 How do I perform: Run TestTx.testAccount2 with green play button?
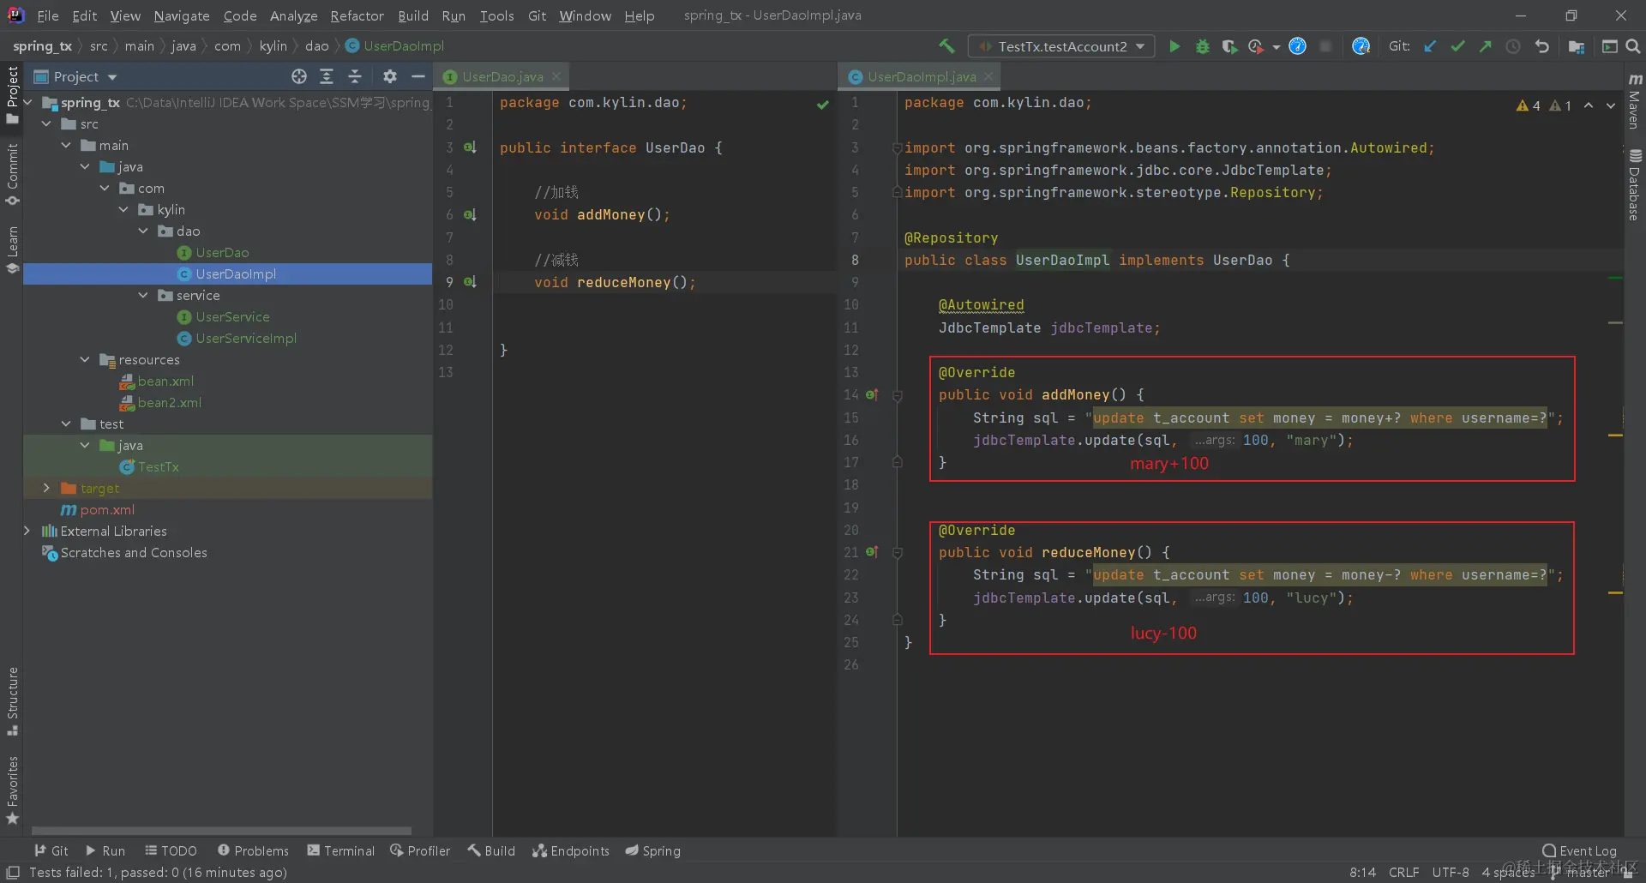(x=1174, y=46)
